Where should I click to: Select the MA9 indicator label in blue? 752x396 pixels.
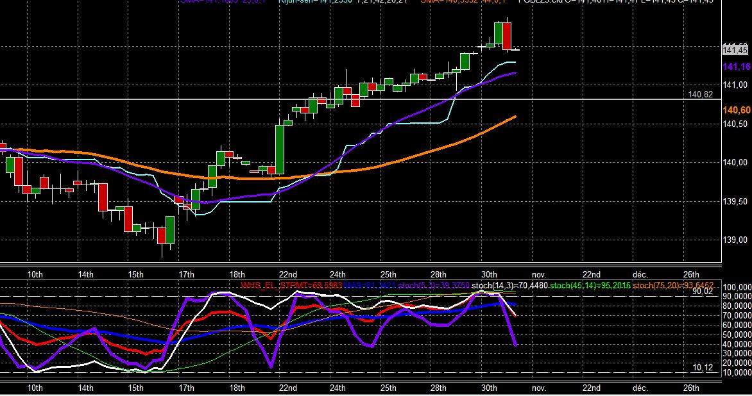click(370, 285)
